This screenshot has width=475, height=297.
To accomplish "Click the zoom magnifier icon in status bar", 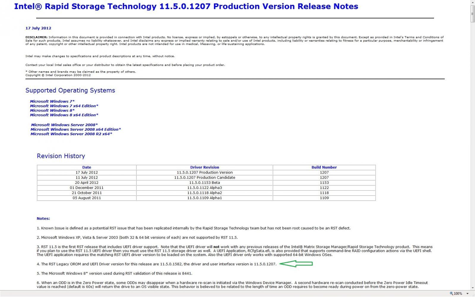I will [452, 294].
